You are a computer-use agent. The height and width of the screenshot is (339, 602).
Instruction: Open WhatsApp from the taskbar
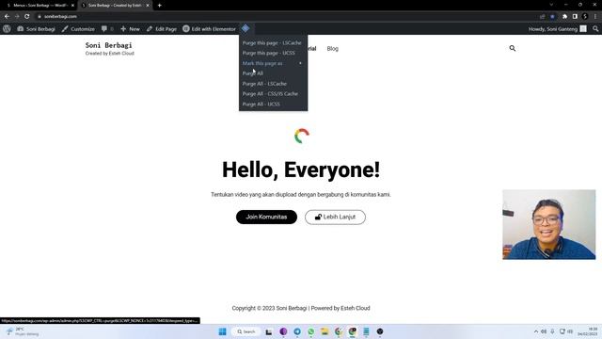coord(310,331)
